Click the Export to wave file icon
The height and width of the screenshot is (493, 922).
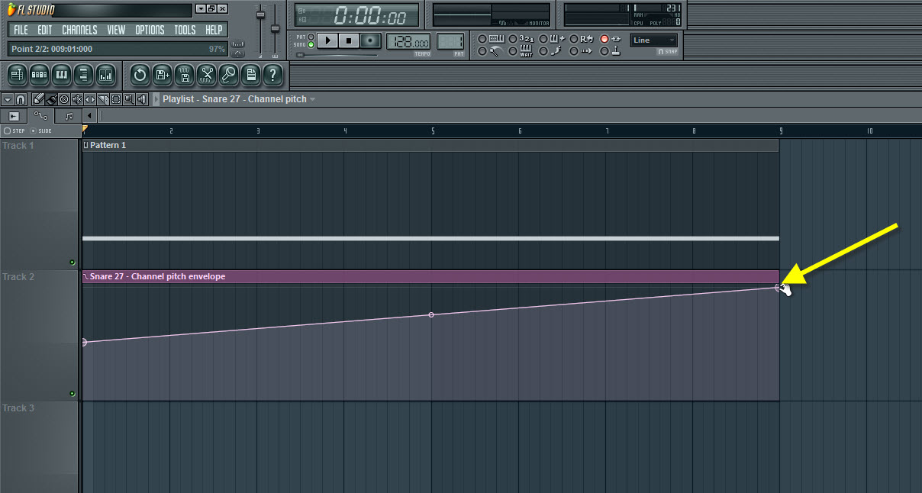coord(184,75)
